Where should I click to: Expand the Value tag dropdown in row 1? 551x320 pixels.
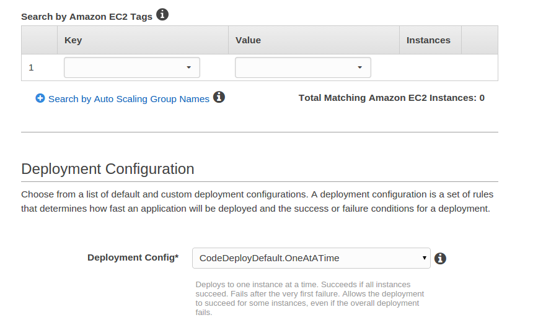302,67
